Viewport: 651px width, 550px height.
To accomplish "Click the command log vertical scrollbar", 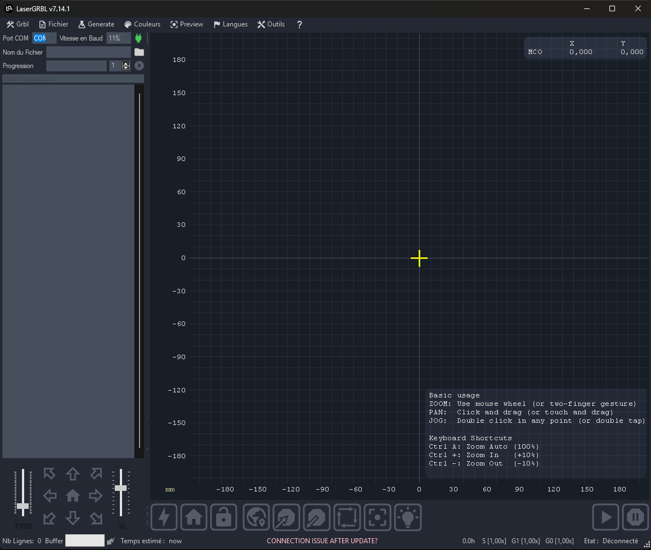I will (x=140, y=271).
